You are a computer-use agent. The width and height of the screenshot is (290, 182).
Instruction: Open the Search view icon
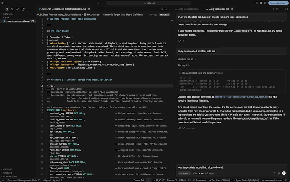12,9
